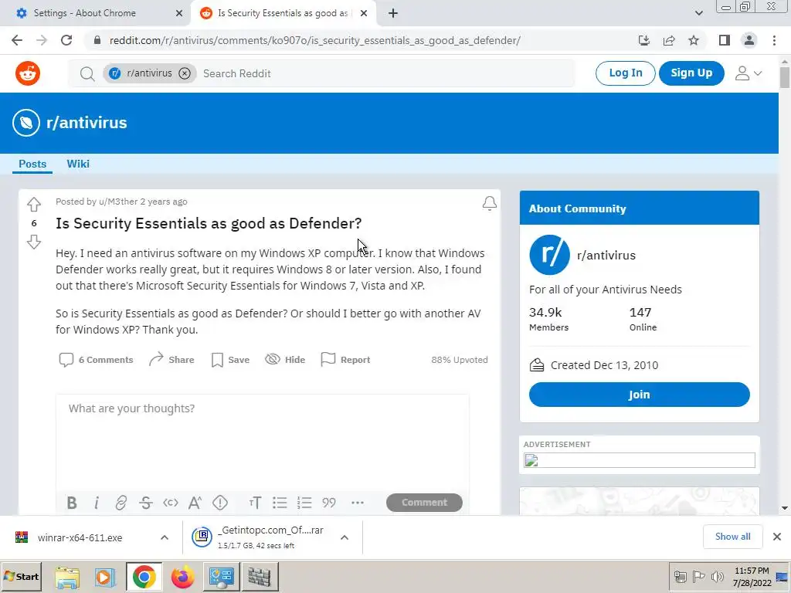This screenshot has width=791, height=593.
Task: Open Chrome three-dot menu
Action: [774, 40]
